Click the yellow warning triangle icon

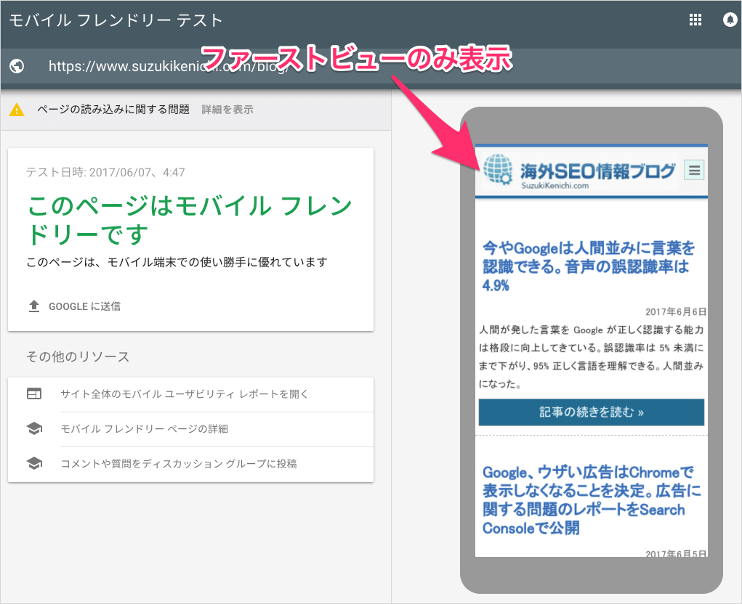click(x=17, y=110)
